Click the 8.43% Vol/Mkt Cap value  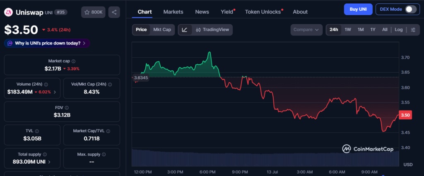pos(92,92)
